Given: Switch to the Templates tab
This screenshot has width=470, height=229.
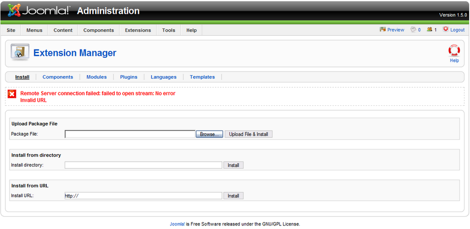Looking at the screenshot, I should [x=202, y=77].
